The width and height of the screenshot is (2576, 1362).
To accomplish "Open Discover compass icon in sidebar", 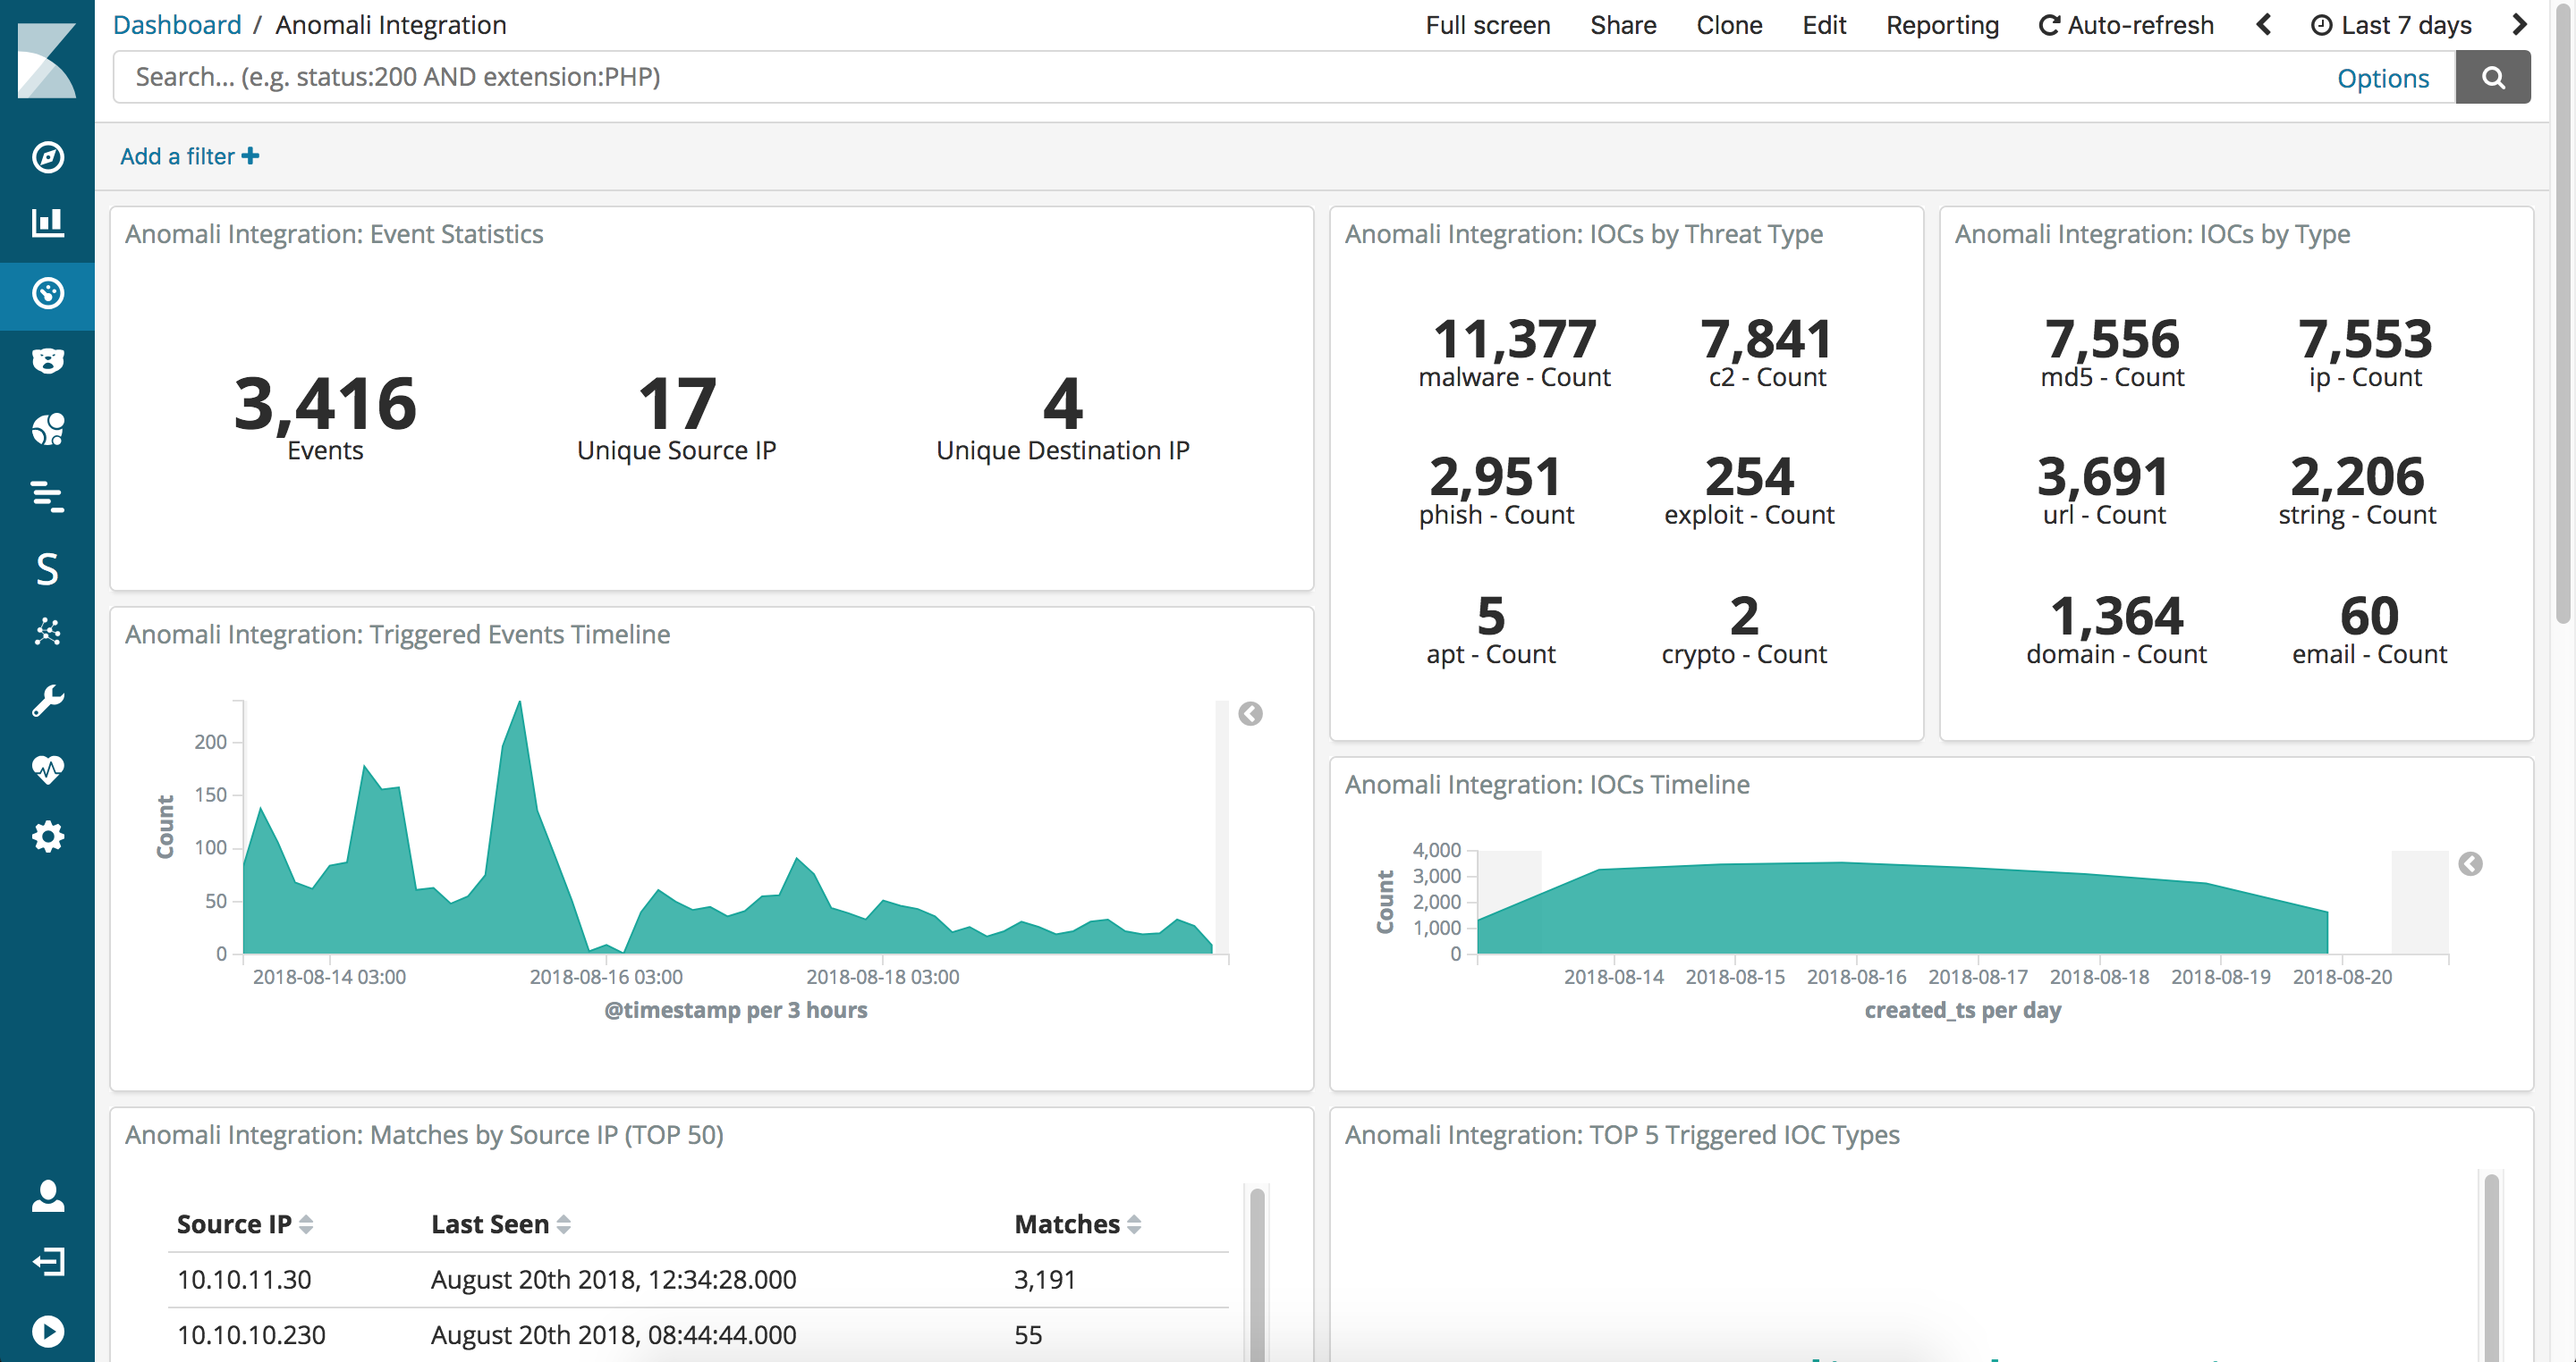I will click(x=47, y=157).
